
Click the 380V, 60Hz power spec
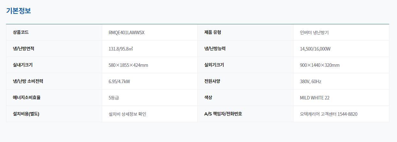(x=310, y=82)
